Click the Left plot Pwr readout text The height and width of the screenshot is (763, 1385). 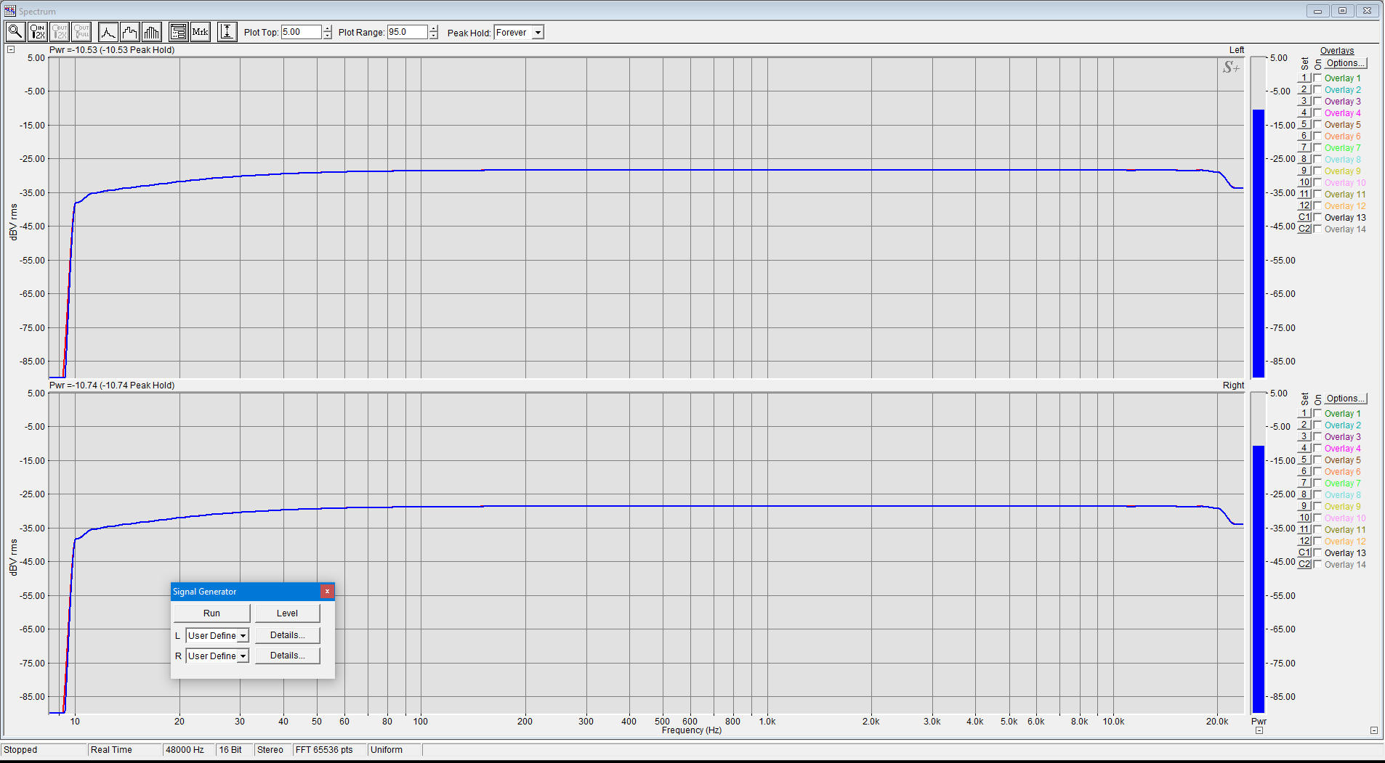(x=112, y=50)
